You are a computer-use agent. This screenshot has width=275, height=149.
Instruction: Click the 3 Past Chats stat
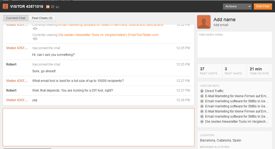[234, 71]
